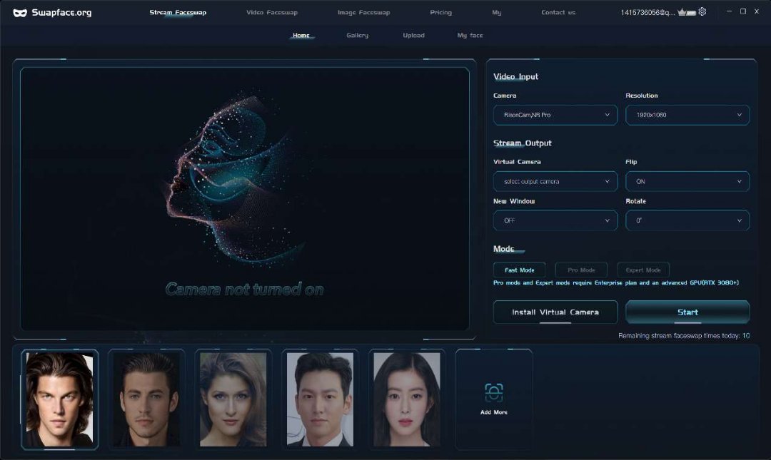Go to the Video Faceswap tab
771x460 pixels.
272,12
